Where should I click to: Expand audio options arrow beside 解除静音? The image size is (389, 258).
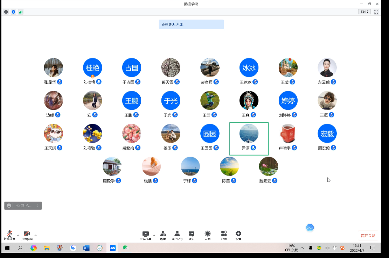[x=18, y=235]
